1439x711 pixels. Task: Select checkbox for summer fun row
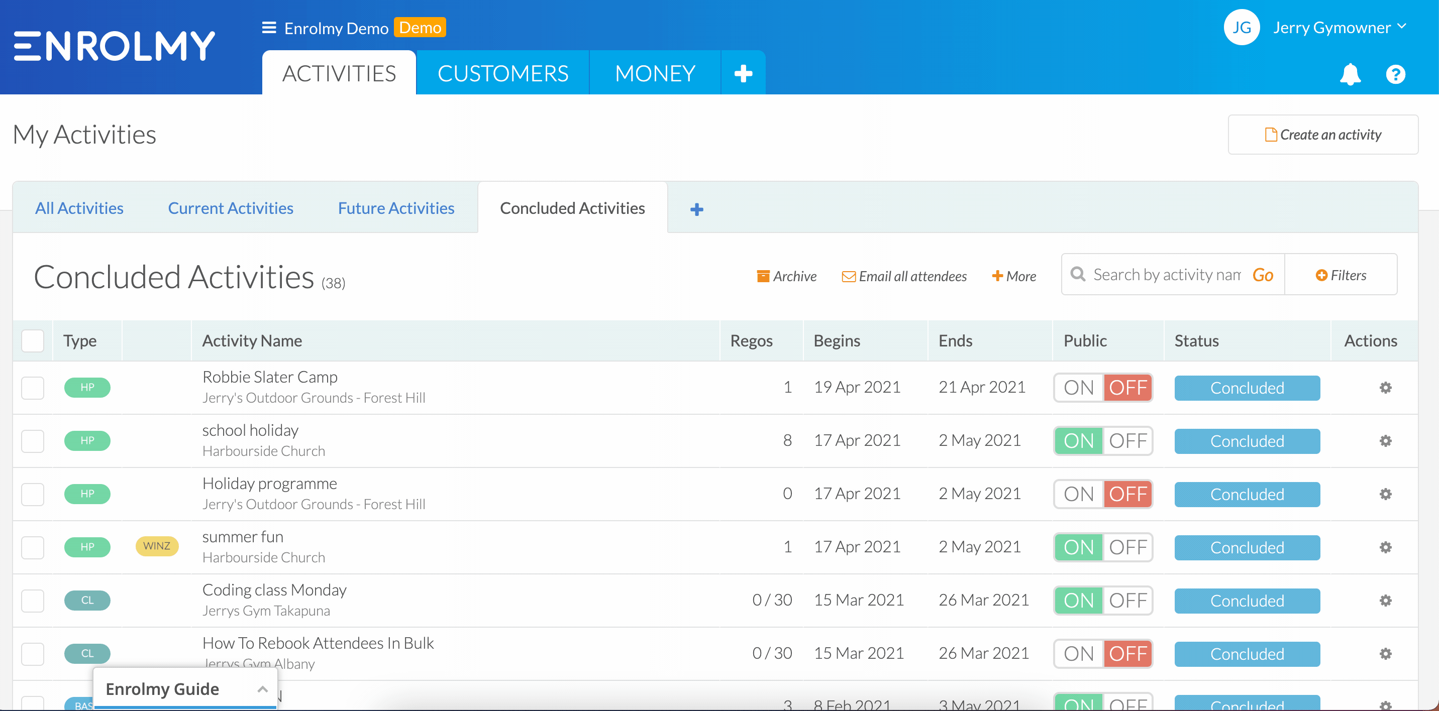click(x=32, y=547)
